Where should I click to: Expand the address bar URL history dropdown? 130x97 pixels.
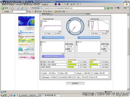(105, 8)
